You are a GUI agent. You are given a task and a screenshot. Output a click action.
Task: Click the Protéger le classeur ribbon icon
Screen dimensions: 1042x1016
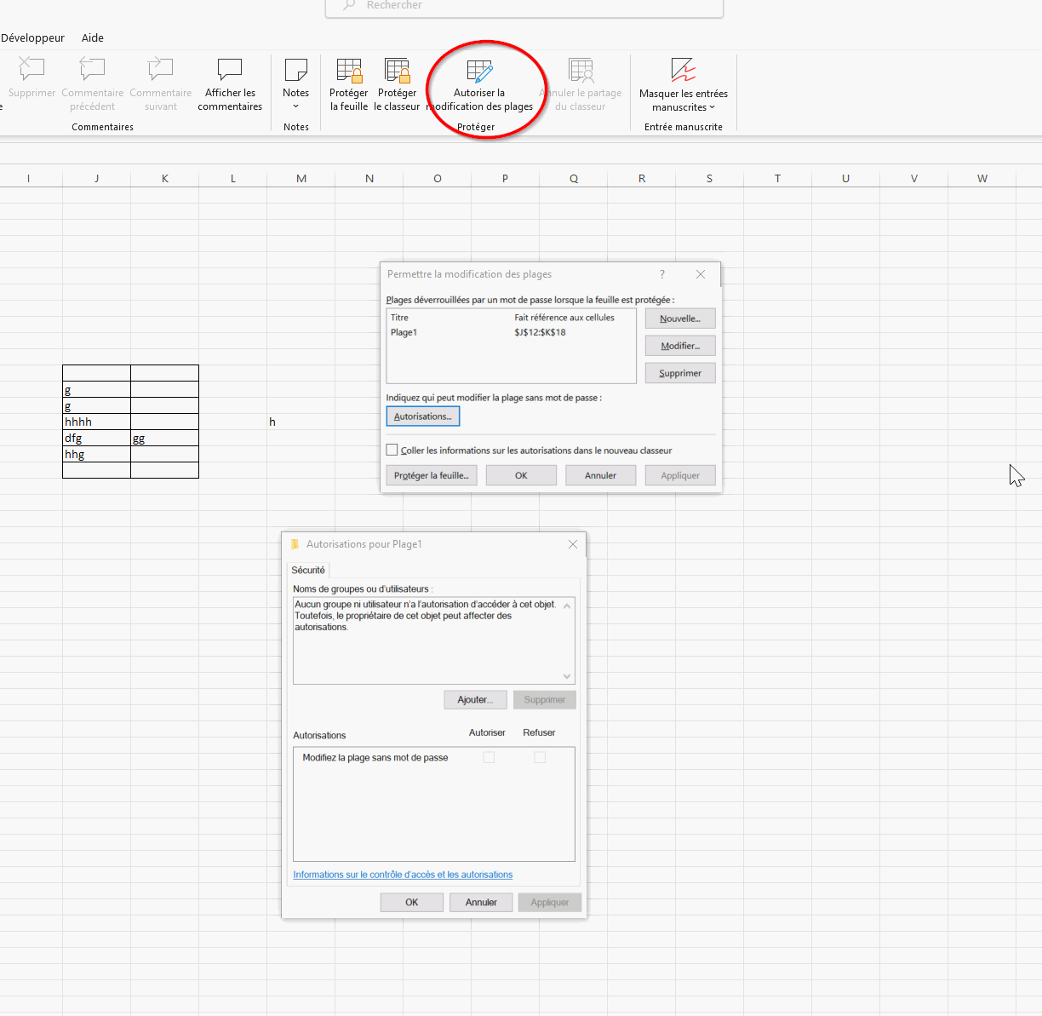point(397,71)
